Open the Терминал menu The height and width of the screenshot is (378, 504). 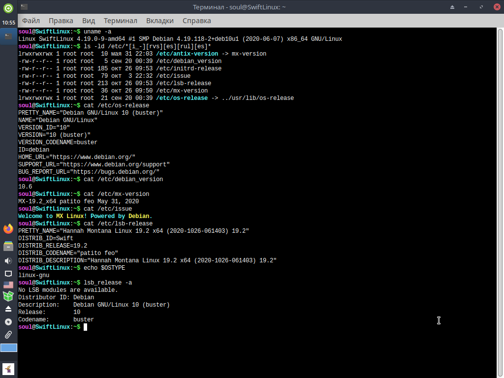pyautogui.click(x=120, y=21)
